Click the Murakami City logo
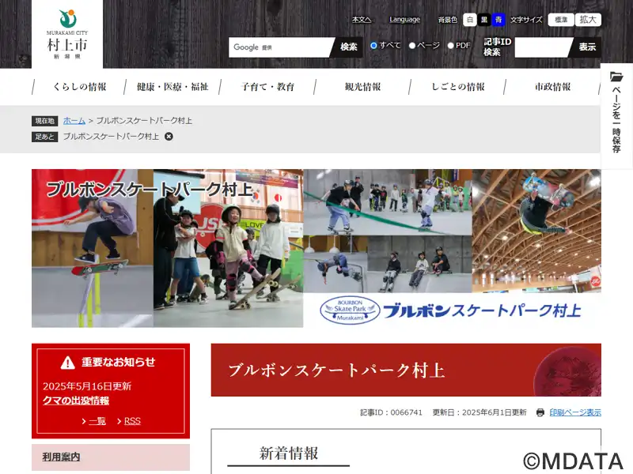 click(67, 34)
